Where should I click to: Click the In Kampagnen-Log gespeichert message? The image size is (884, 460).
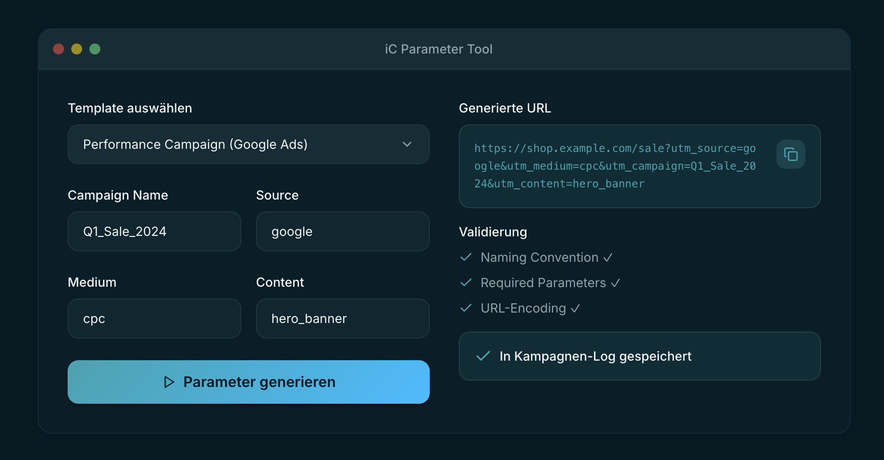[x=595, y=356]
